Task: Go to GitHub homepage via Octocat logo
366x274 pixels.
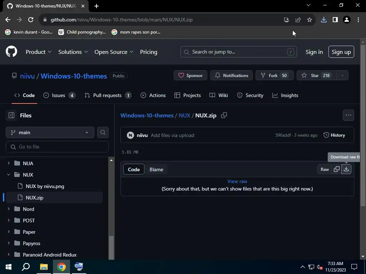Action: (11, 51)
